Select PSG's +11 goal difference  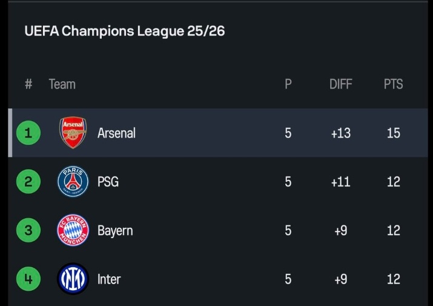[x=341, y=182]
